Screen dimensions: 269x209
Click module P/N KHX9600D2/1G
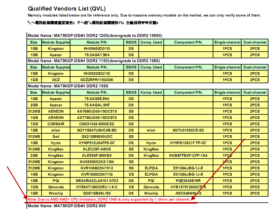click(x=97, y=49)
